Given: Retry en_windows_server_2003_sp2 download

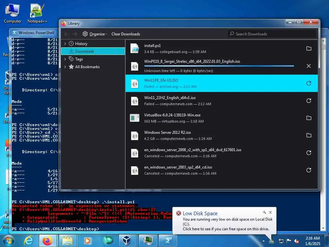Looking at the screenshot, I should coord(309,170).
